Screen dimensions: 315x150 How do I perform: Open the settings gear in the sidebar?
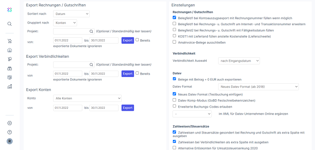[9, 123]
